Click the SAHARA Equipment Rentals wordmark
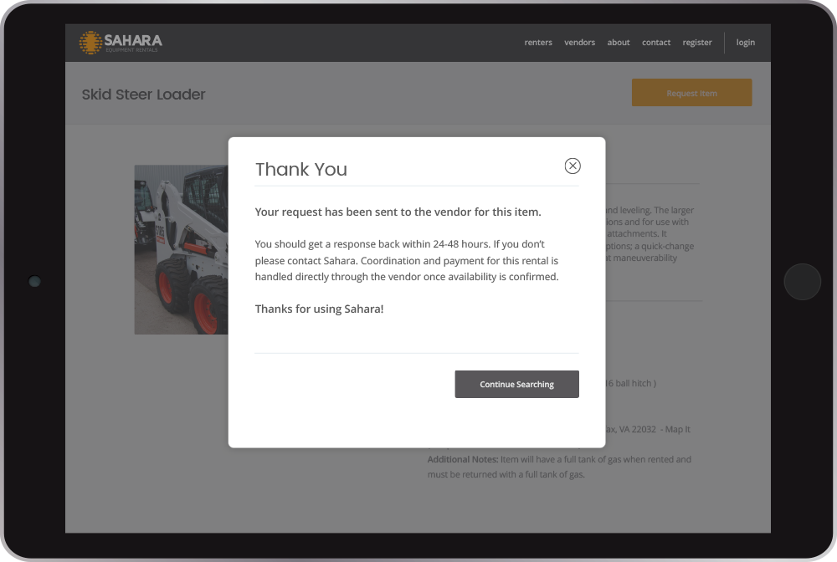837x562 pixels. [133, 42]
